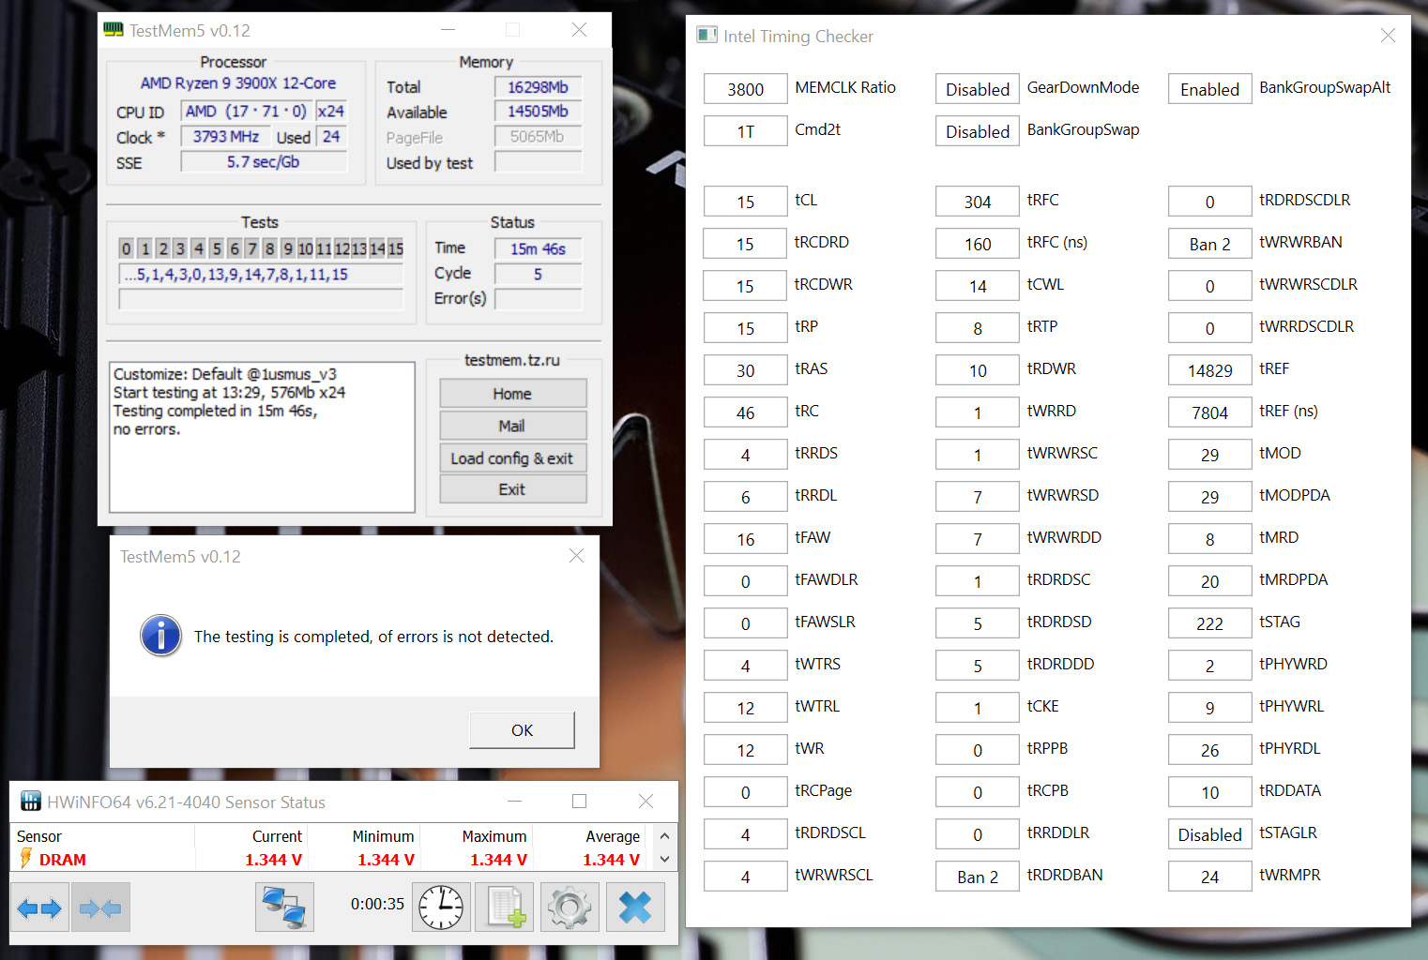
Task: Click the Mail button in TestMem5
Action: (x=512, y=426)
